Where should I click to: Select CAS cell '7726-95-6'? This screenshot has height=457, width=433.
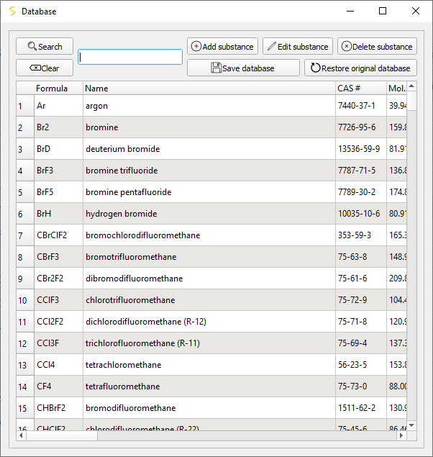tap(361, 127)
